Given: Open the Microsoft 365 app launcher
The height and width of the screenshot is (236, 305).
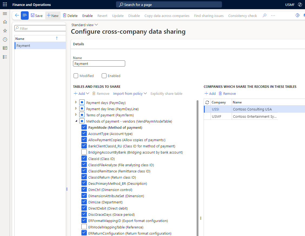Looking at the screenshot, I should click(x=5, y=4).
